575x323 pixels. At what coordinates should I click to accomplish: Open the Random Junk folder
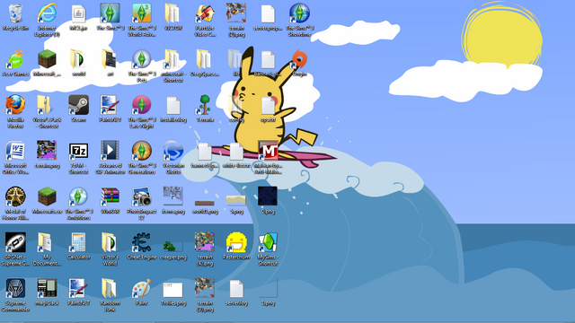click(110, 289)
